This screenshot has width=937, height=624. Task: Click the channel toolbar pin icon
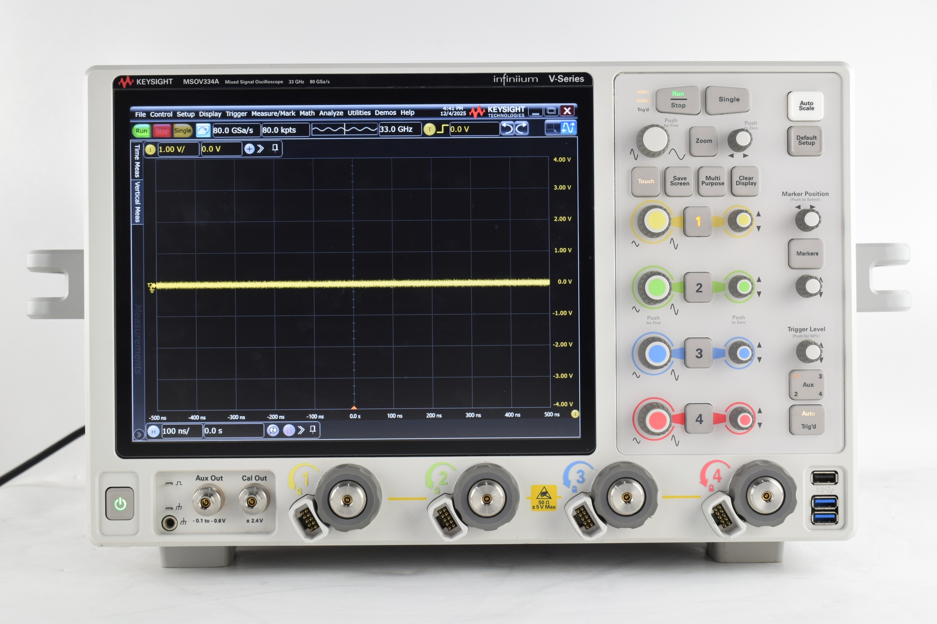click(275, 148)
